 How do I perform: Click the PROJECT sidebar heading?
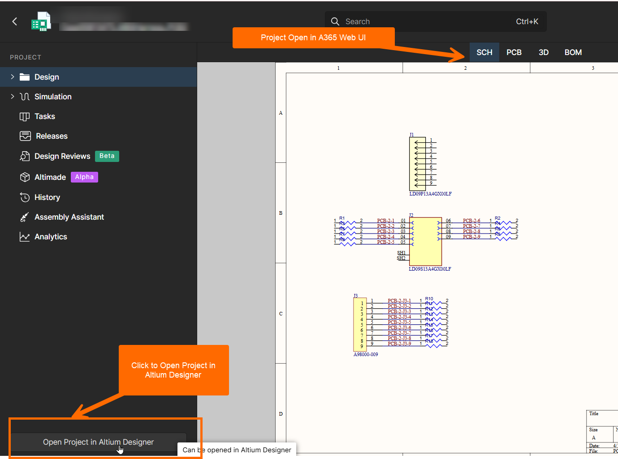pos(26,57)
